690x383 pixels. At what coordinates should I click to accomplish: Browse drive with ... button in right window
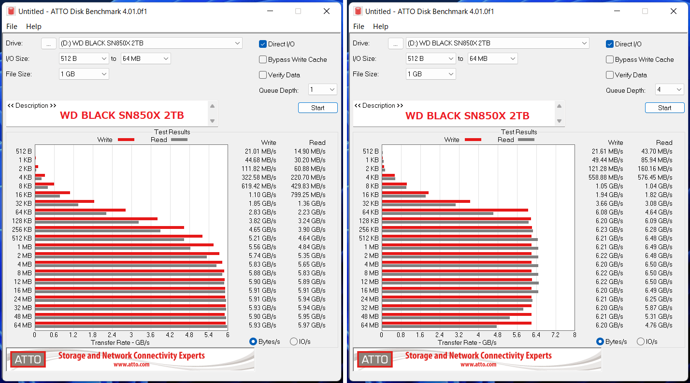pos(396,43)
